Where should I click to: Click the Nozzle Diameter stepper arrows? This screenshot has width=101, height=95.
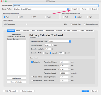coord(52,45)
